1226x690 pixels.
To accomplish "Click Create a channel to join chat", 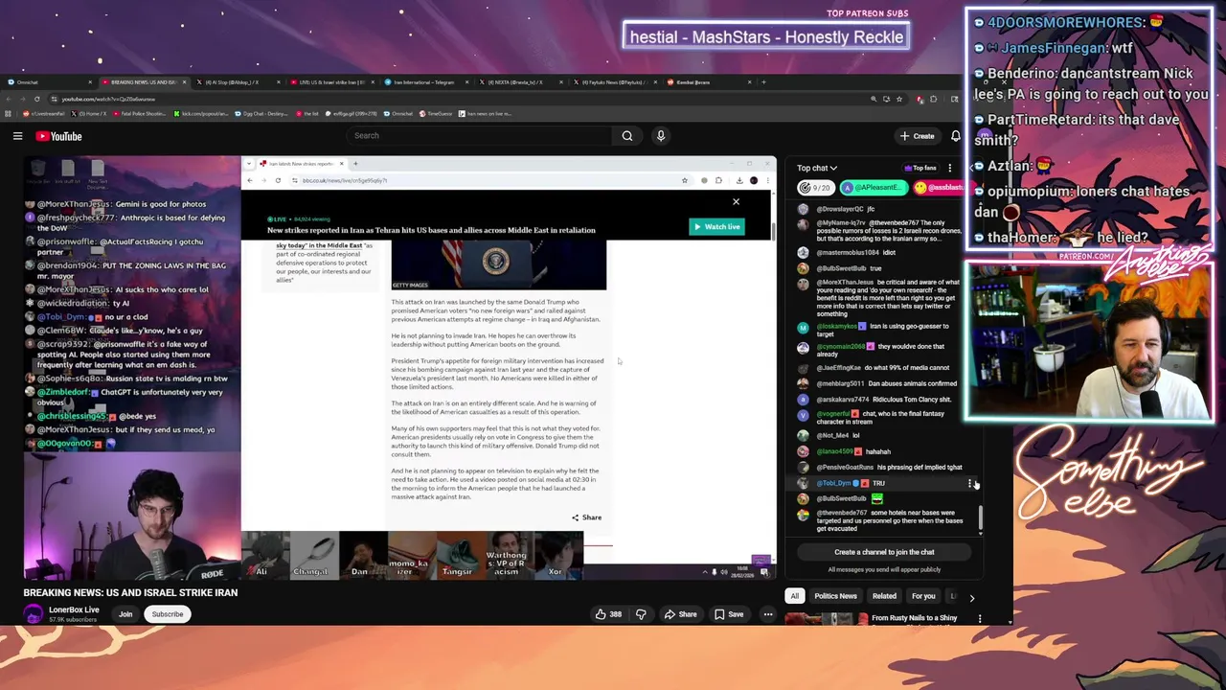I will pyautogui.click(x=884, y=552).
